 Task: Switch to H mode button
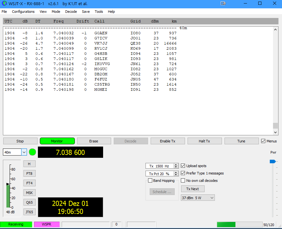point(29,164)
